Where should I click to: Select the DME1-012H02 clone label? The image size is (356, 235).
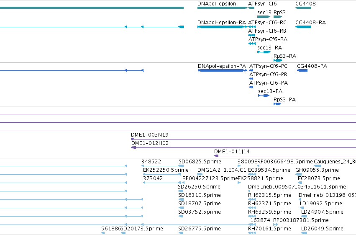[x=150, y=143]
